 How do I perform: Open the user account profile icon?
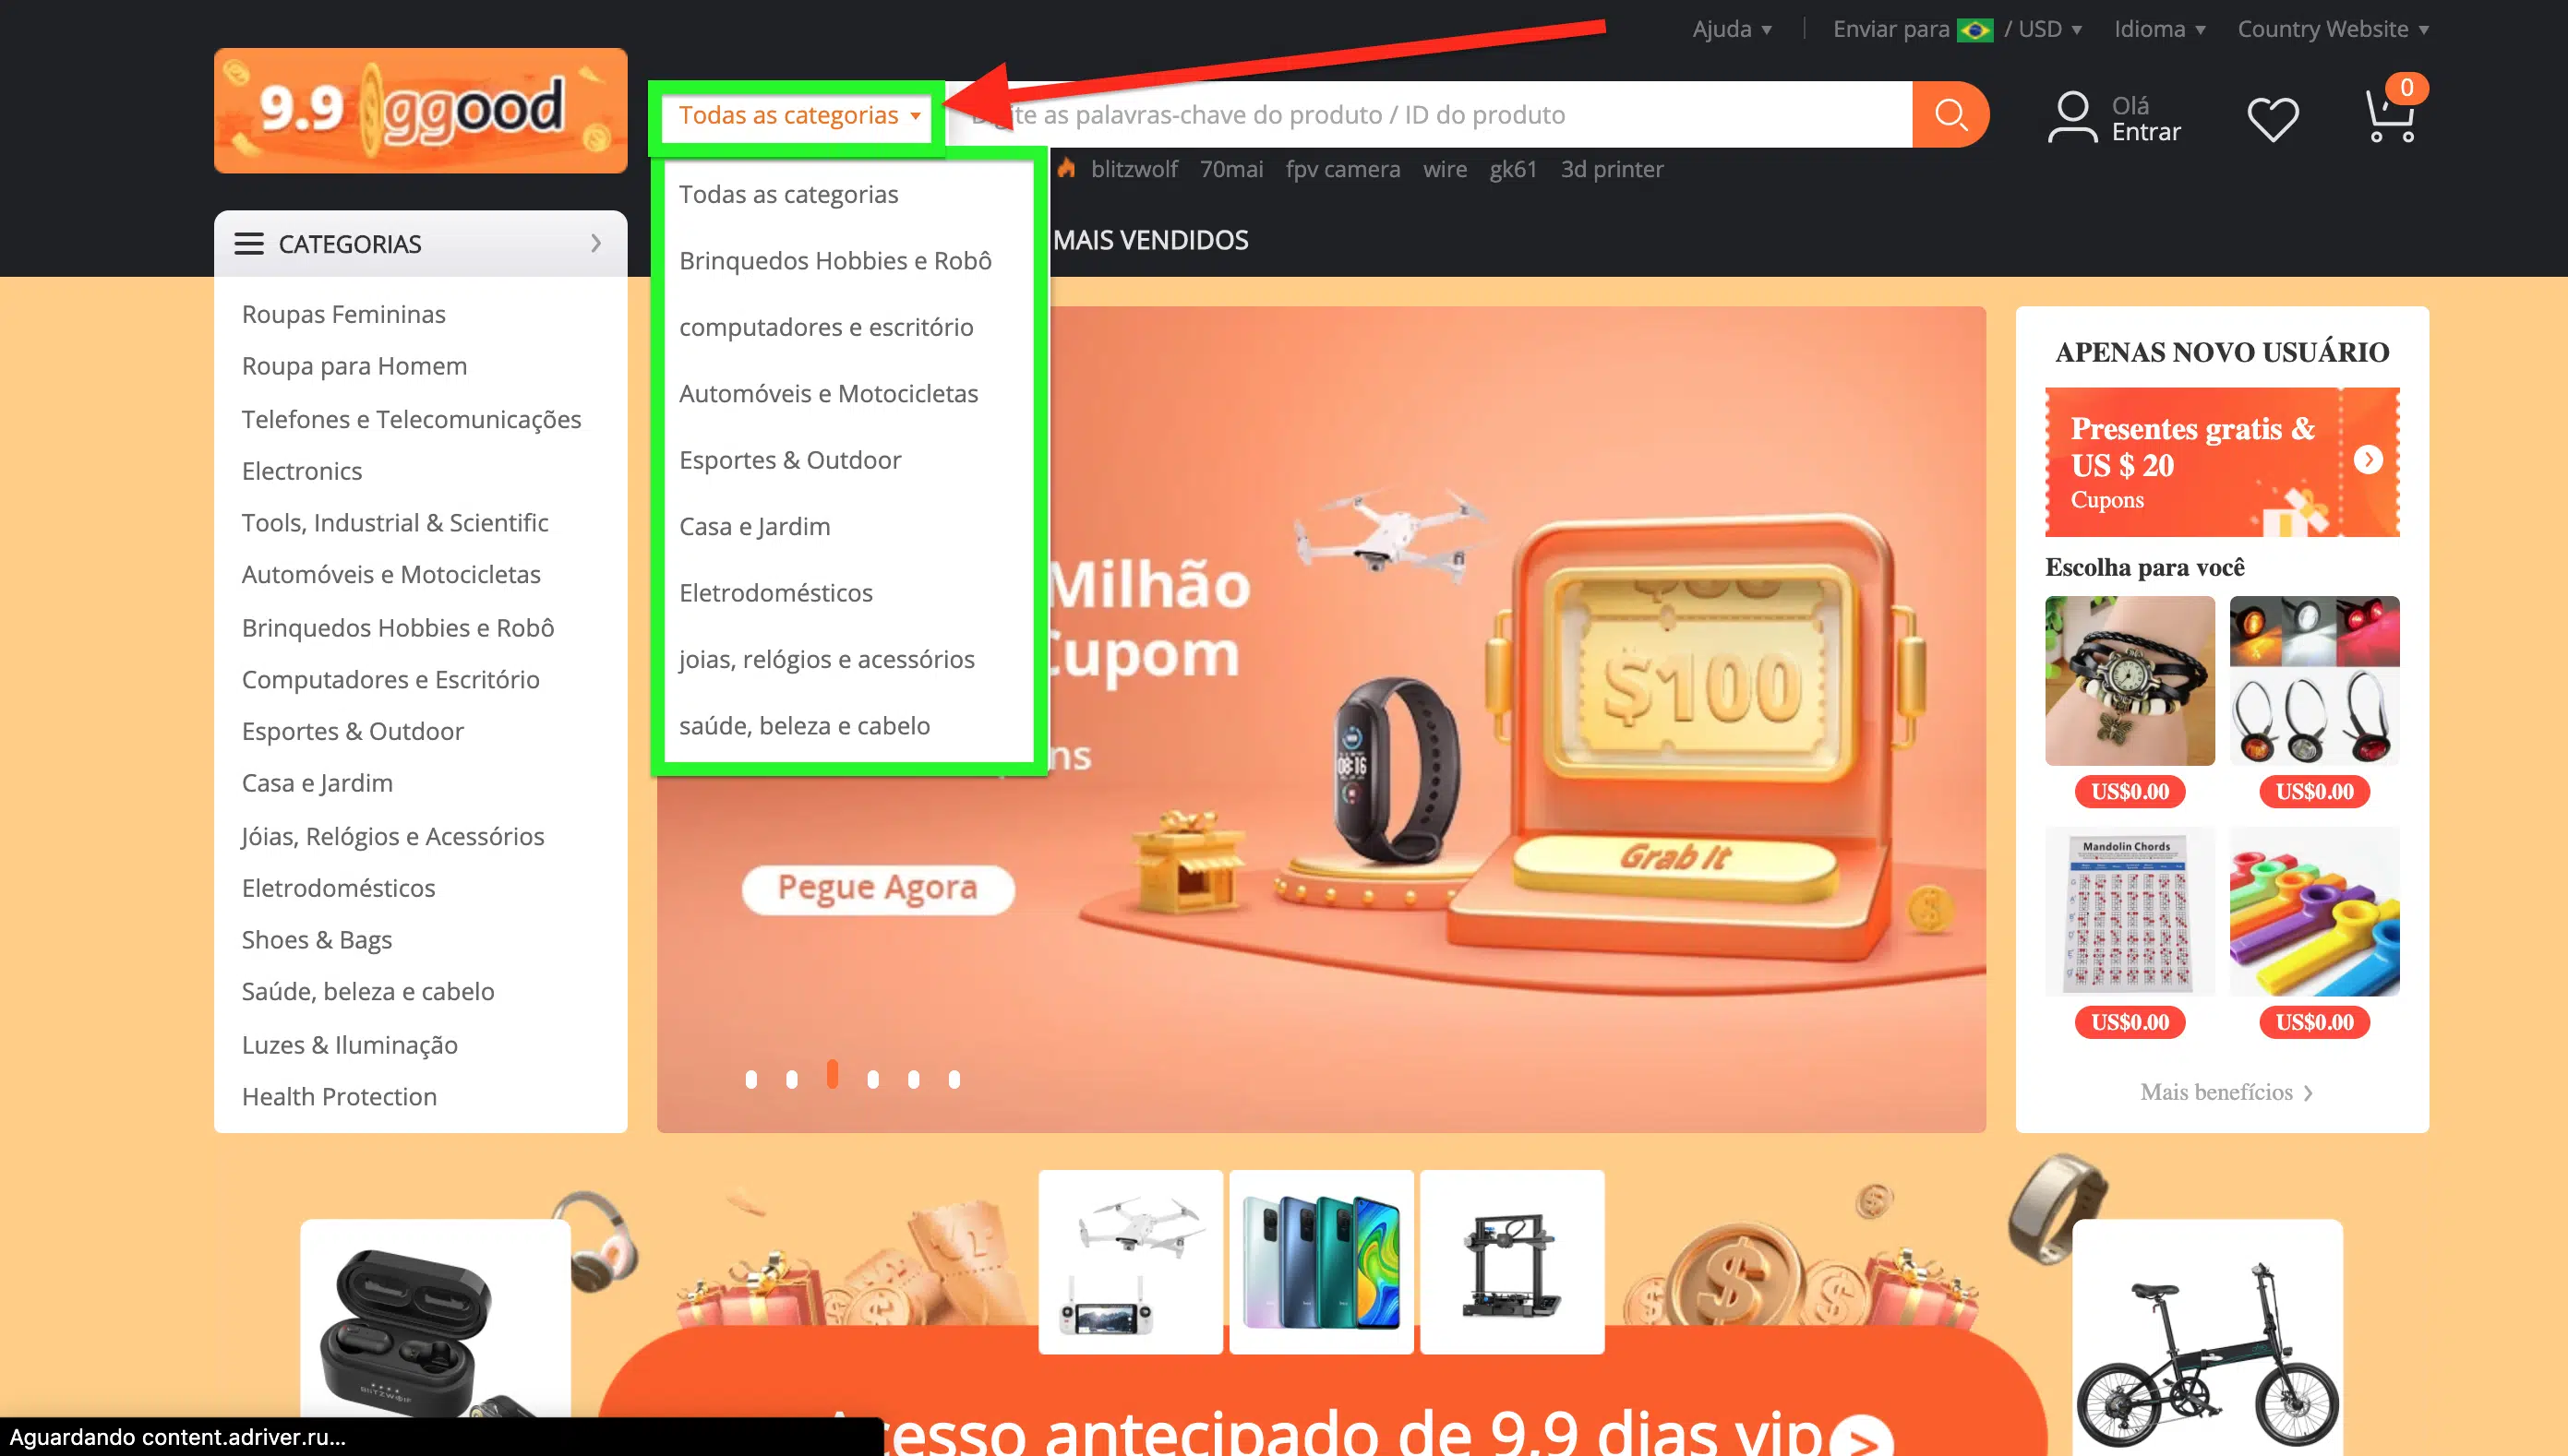(x=2071, y=117)
